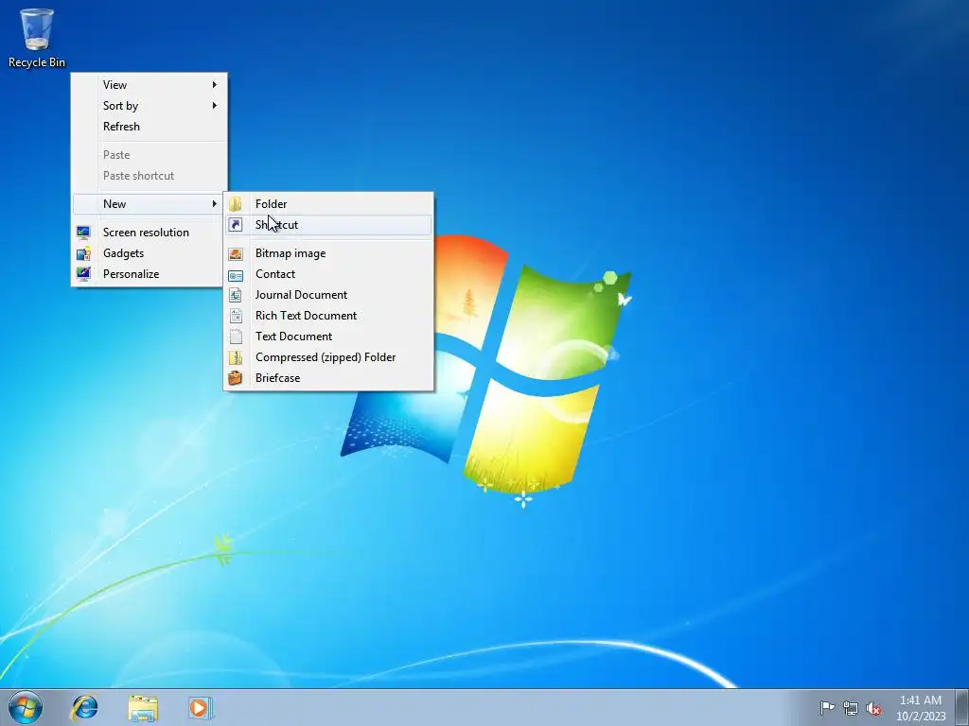This screenshot has width=969, height=726.
Task: Create a new Journal Document
Action: [328, 295]
